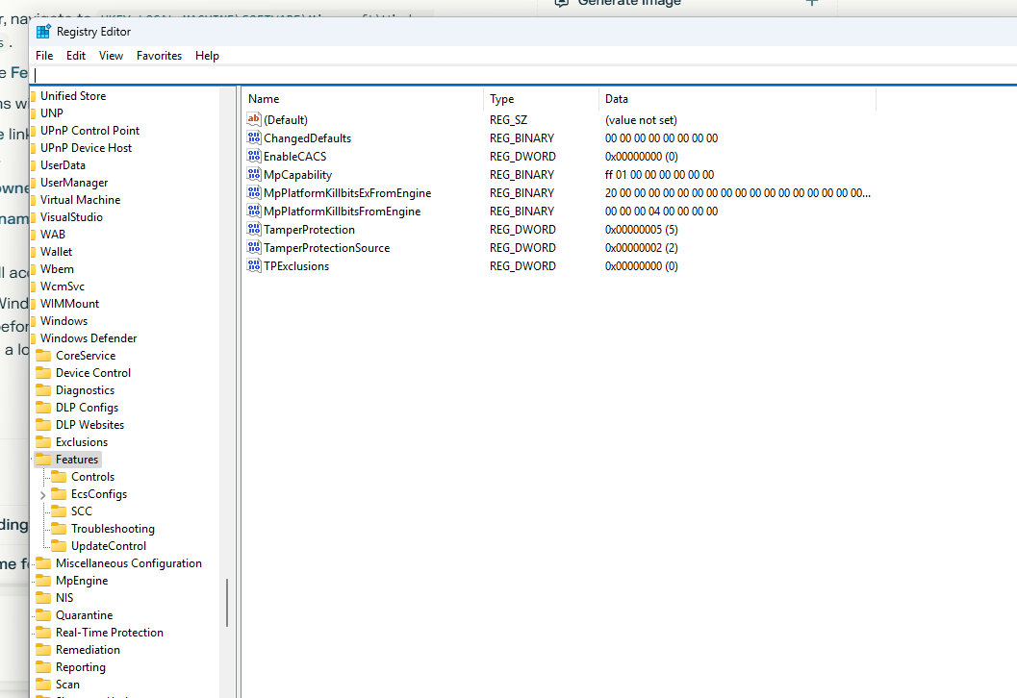Click the MpPlatformKillbitsExFromEngine value icon
Image resolution: width=1017 pixels, height=698 pixels.
[x=254, y=192]
